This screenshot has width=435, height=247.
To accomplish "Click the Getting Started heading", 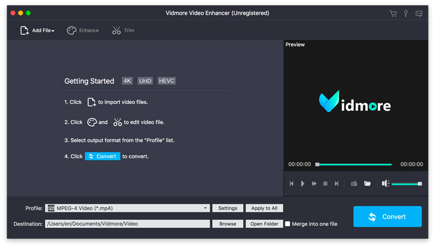I will (89, 81).
